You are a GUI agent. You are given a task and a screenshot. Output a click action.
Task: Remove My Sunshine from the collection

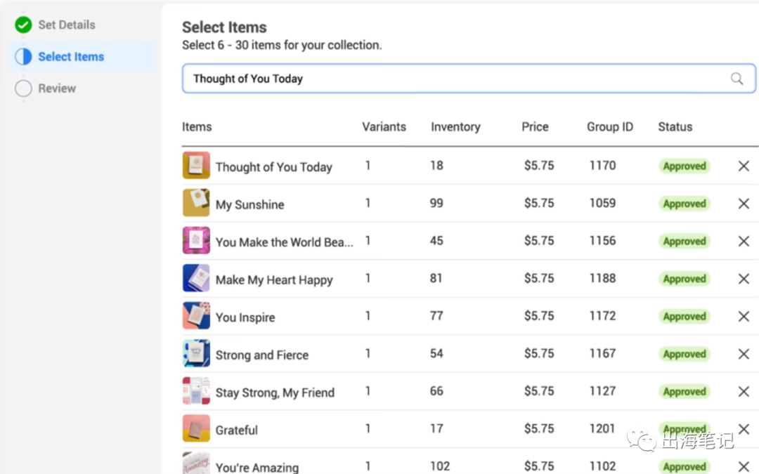(x=744, y=204)
